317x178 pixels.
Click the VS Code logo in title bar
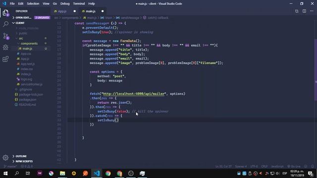(4, 3)
